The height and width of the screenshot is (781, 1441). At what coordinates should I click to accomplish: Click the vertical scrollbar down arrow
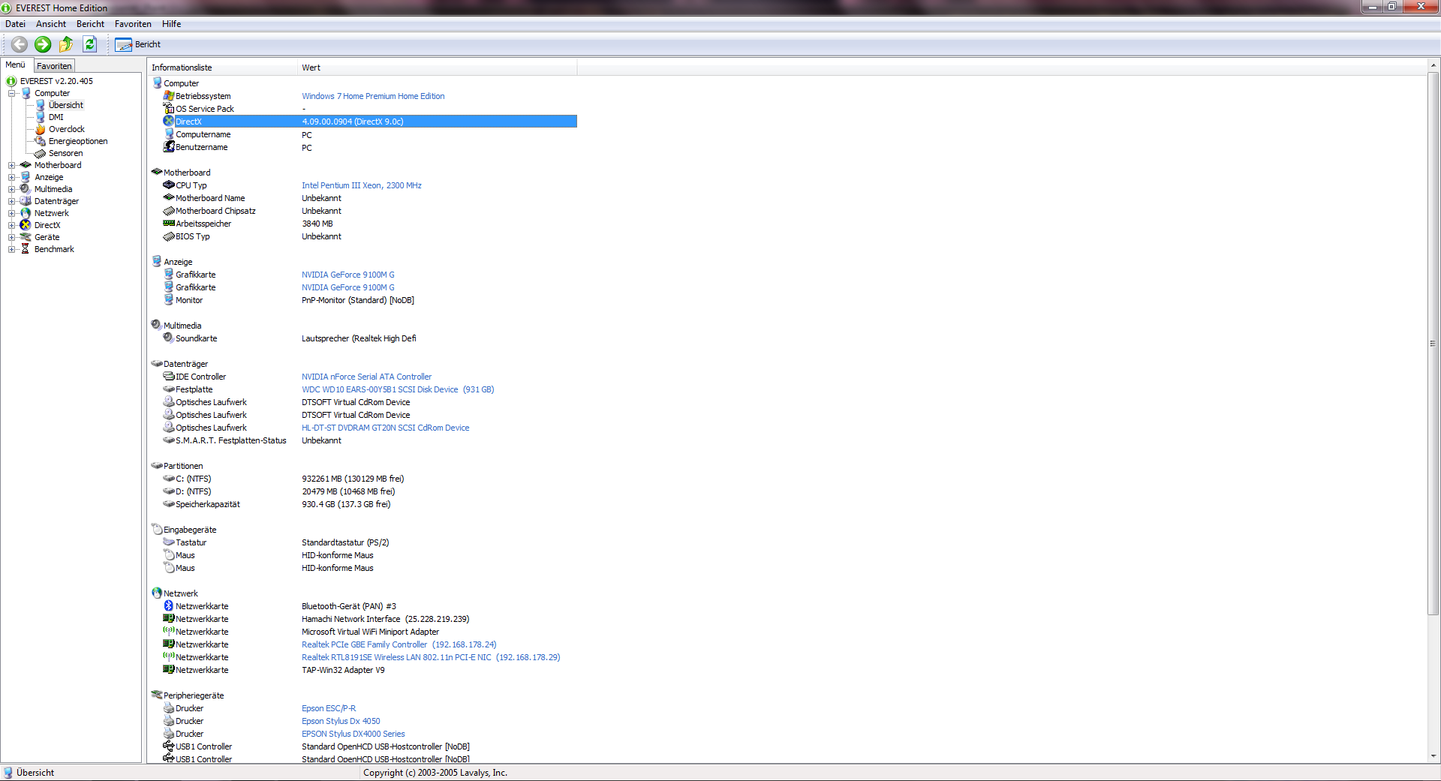click(1433, 756)
